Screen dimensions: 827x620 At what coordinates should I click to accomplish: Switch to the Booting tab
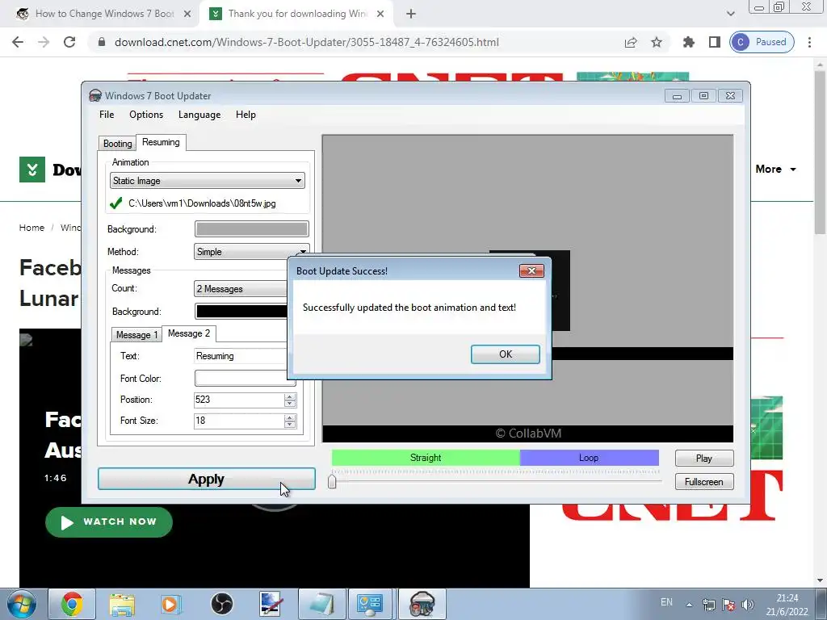coord(117,144)
